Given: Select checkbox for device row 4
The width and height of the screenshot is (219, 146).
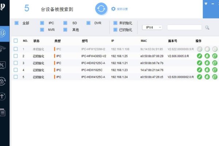Looking at the screenshot, I should coord(16,70).
